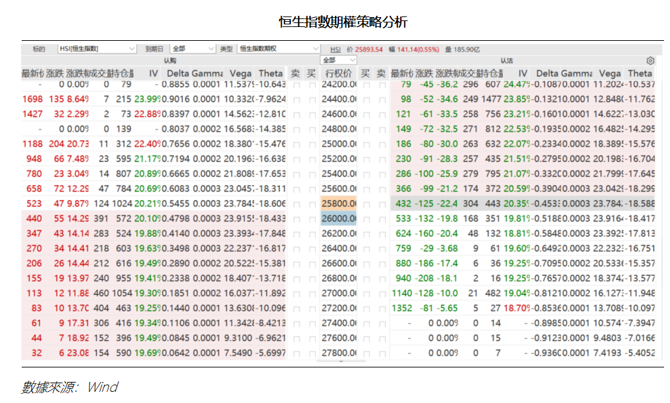The width and height of the screenshot is (670, 403).
Task: Select strike price 27800.00 cell
Action: [x=338, y=353]
